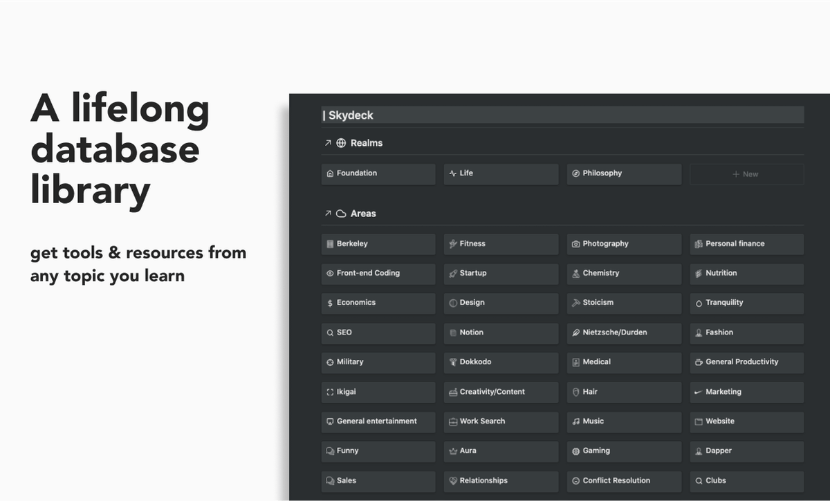
Task: Open the Areas linked database arrow
Action: click(x=328, y=214)
